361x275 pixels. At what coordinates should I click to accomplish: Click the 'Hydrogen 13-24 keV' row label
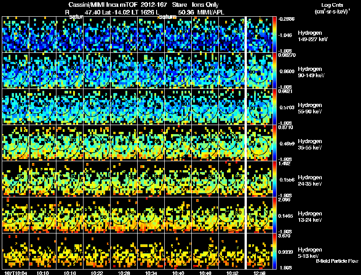[310, 217]
